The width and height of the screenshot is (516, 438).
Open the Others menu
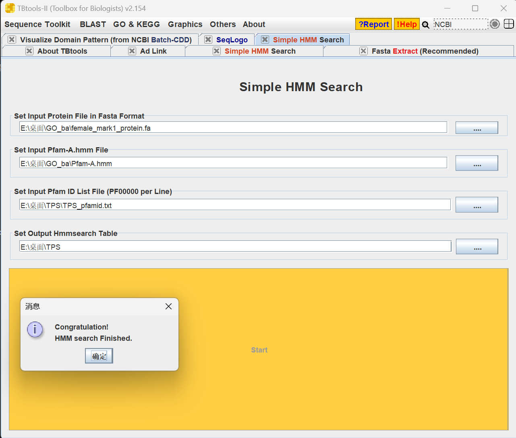point(223,24)
